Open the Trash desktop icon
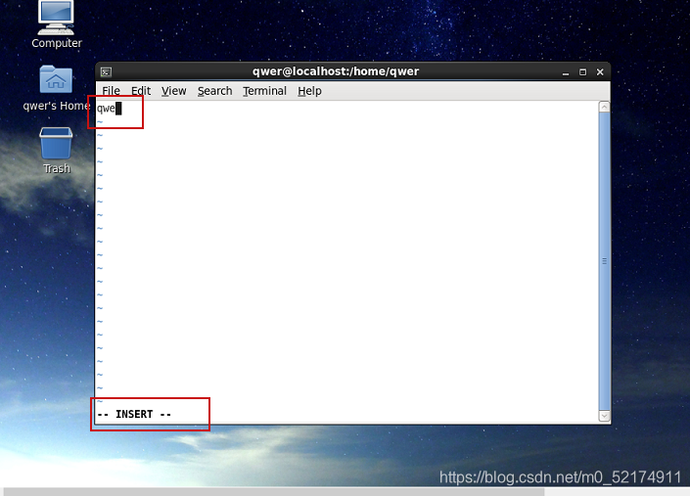690x496 pixels. pyautogui.click(x=56, y=143)
